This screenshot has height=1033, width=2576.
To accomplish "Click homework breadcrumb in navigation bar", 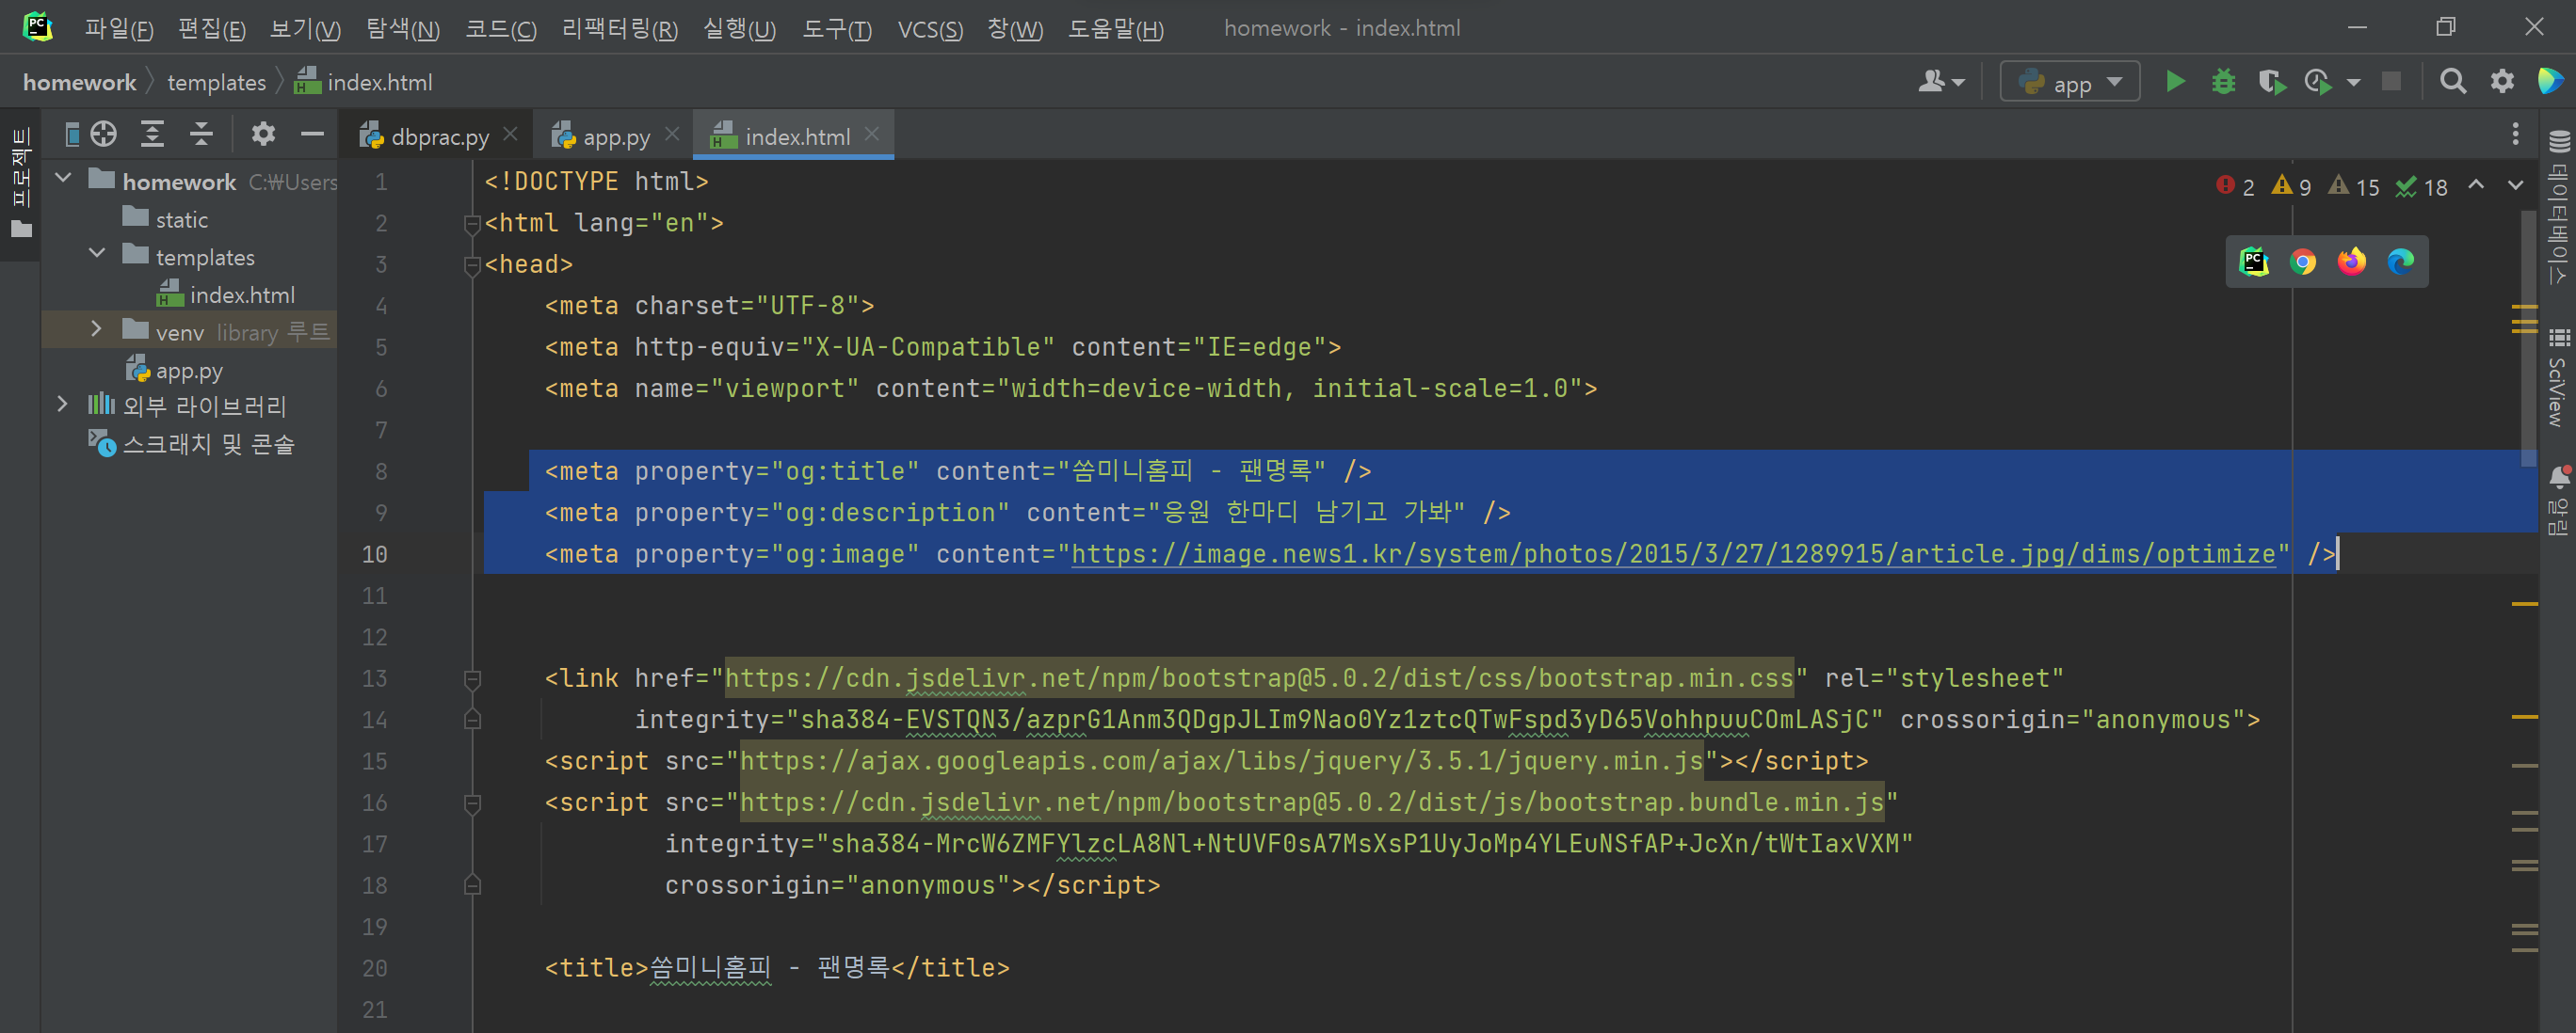I will point(79,82).
